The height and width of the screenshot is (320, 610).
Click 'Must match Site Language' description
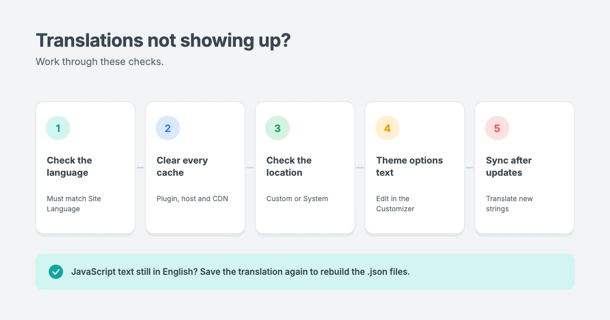pos(74,204)
